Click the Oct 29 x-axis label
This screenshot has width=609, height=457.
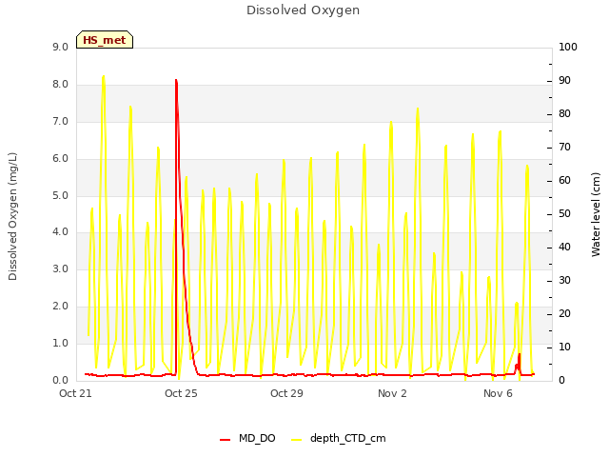286,393
